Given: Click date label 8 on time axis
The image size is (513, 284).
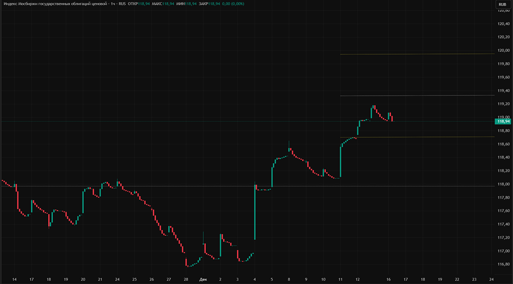Looking at the screenshot, I should [289, 279].
